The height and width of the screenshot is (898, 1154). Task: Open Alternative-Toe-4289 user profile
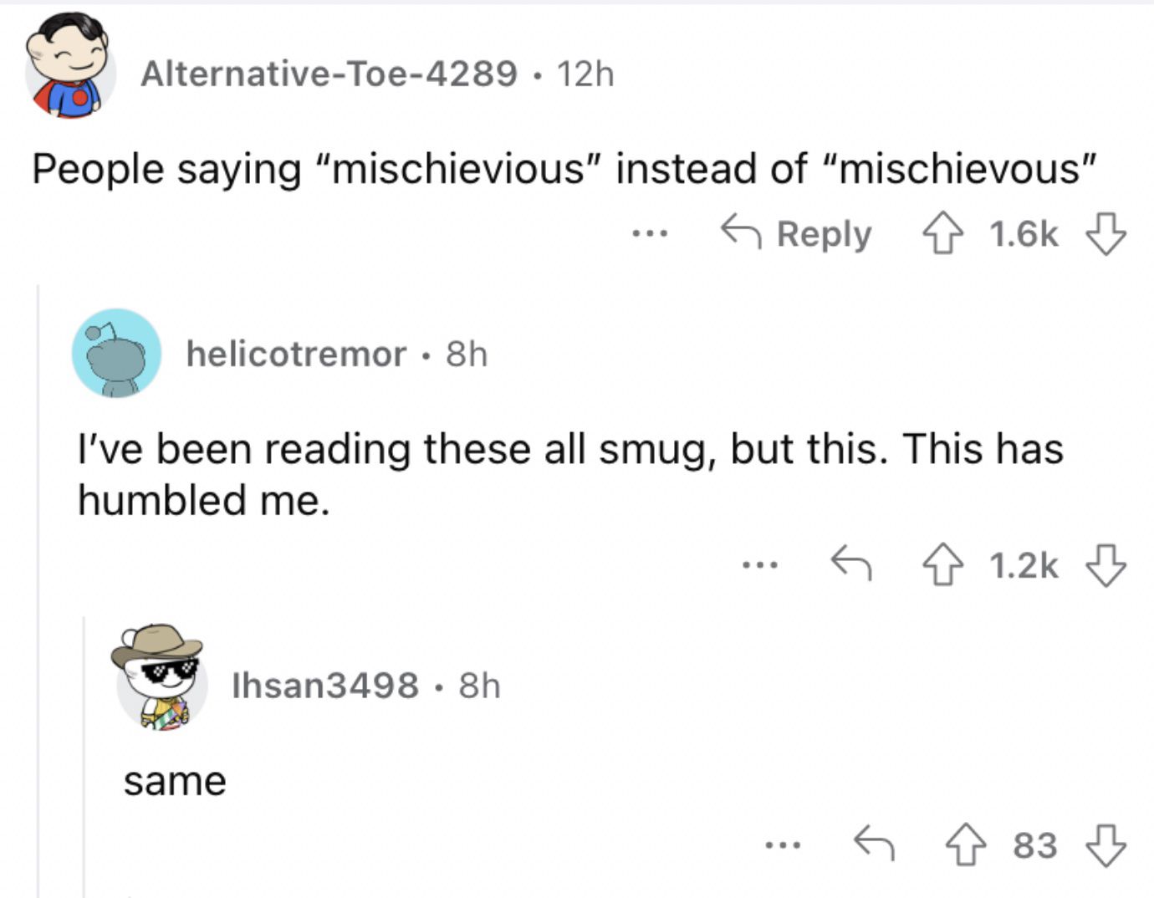(329, 74)
